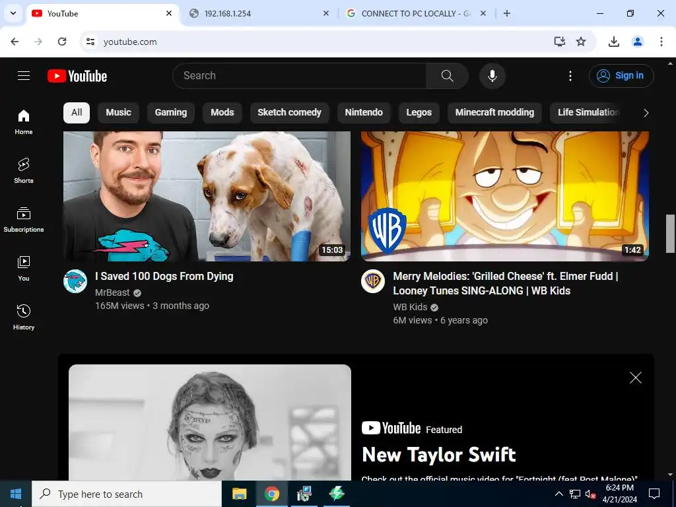676x507 pixels.
Task: Open 'I Saved 100 Dogs From Dying' title
Action: 164,277
